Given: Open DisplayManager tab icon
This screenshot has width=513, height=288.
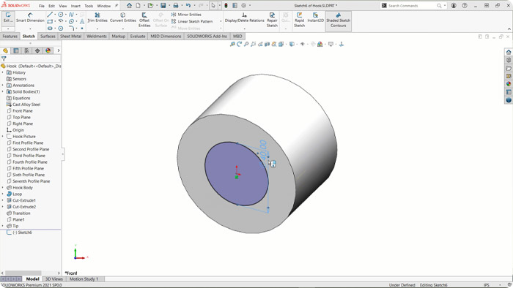Looking at the screenshot, I should tap(48, 50).
